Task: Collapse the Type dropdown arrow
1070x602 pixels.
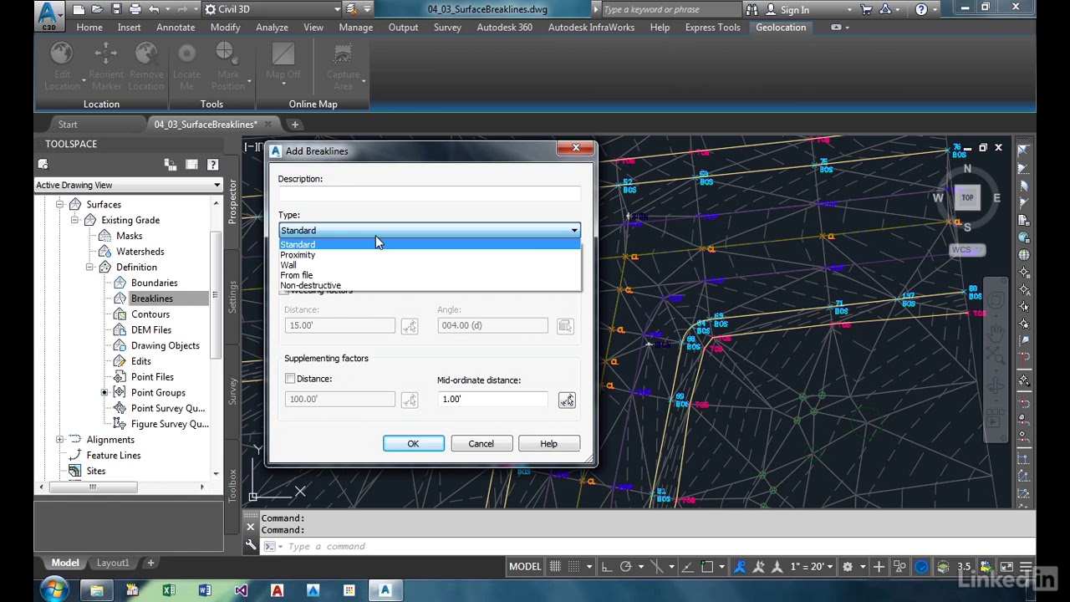Action: (574, 230)
